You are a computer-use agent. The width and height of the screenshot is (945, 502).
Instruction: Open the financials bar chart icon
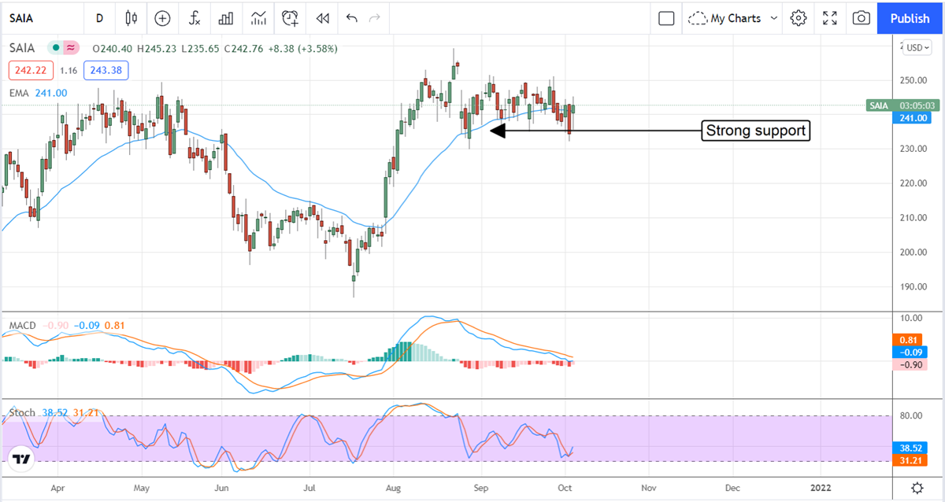226,17
